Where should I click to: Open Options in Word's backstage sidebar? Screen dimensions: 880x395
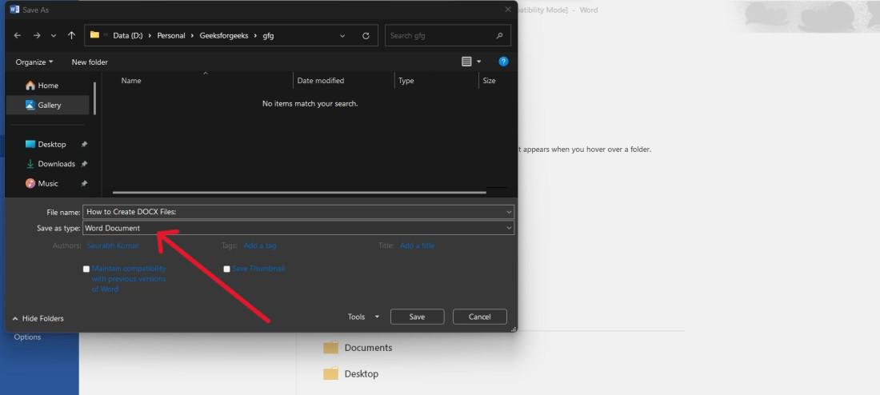27,337
